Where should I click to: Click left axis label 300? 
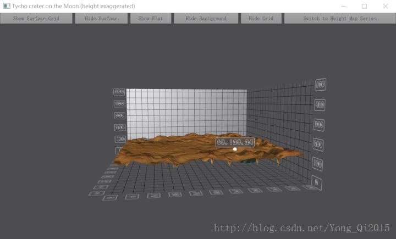[x=120, y=115]
